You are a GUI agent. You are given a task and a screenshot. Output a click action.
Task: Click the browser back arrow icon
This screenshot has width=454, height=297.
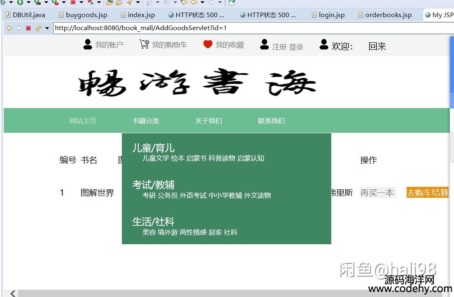click(x=9, y=28)
